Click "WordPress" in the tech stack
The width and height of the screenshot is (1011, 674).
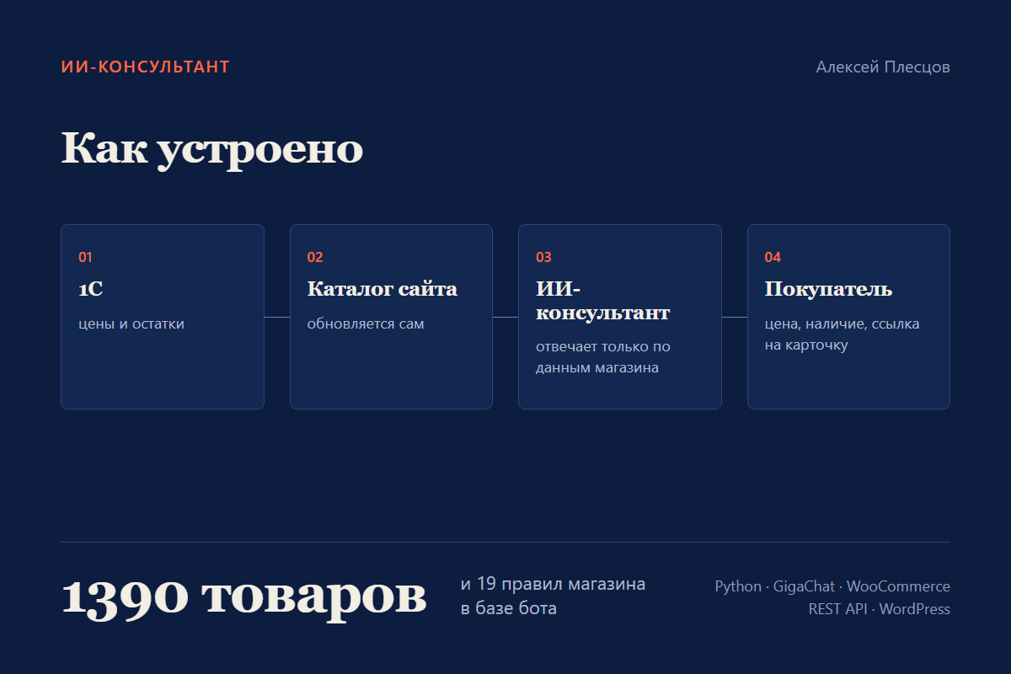click(x=915, y=609)
